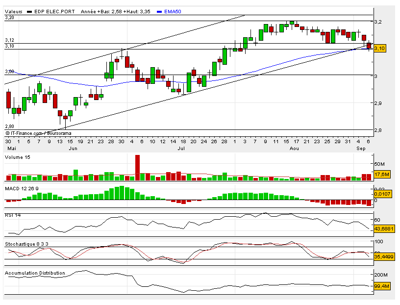Click the 'Jul' month label on the time axis

[181, 148]
